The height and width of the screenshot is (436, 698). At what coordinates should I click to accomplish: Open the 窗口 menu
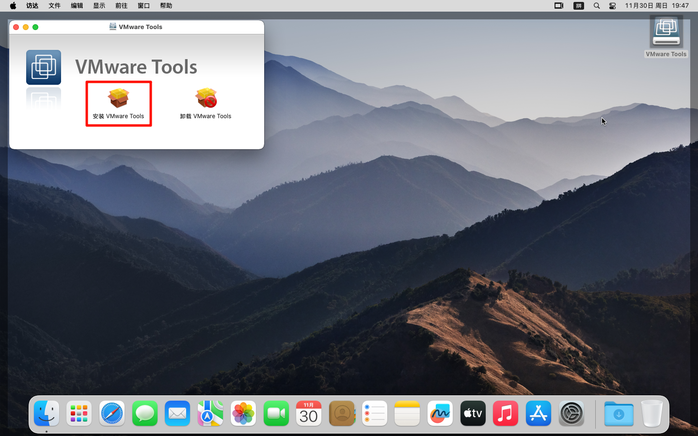[144, 6]
